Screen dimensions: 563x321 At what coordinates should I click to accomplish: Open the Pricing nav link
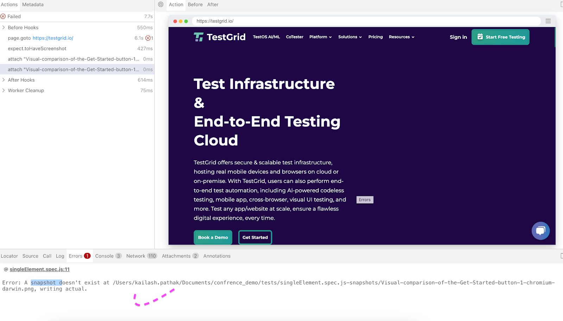[375, 37]
